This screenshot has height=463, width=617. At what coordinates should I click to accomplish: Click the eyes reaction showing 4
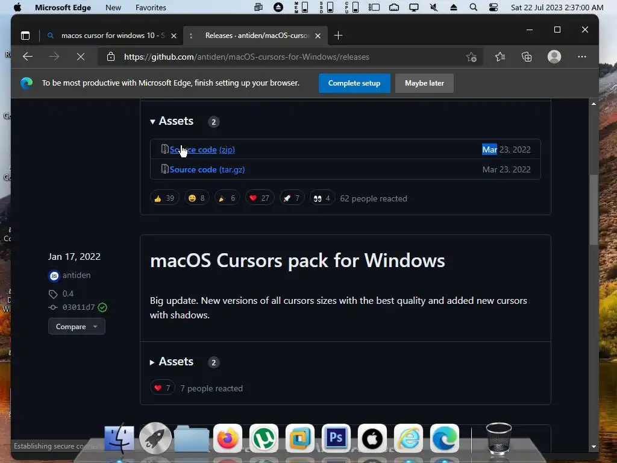coord(322,198)
